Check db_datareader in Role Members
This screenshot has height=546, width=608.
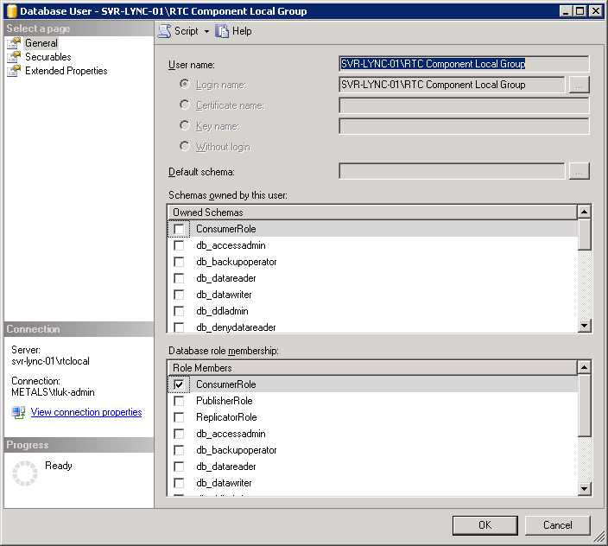point(179,467)
